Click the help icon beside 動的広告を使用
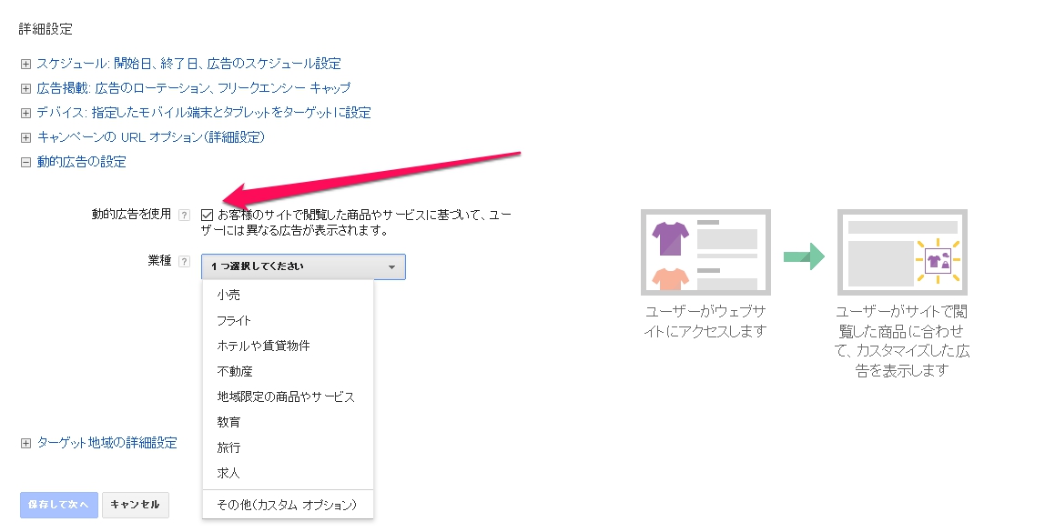Screen dimensions: 1045x532 pos(185,215)
